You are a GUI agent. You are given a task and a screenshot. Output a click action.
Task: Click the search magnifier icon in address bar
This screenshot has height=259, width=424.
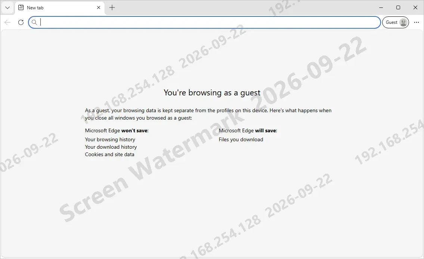34,22
